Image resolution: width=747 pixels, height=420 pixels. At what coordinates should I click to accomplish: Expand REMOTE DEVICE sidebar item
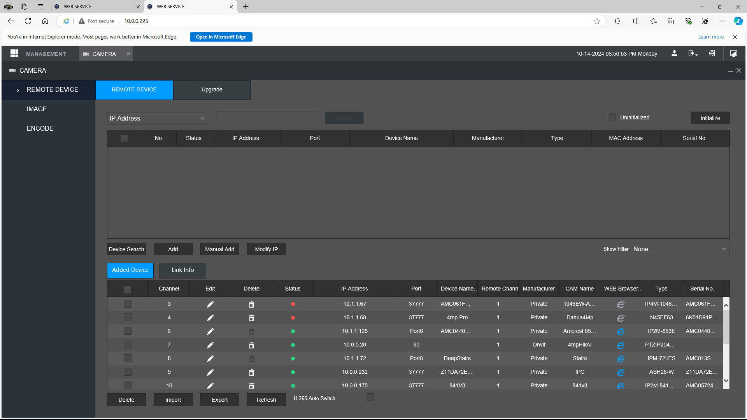(48, 90)
